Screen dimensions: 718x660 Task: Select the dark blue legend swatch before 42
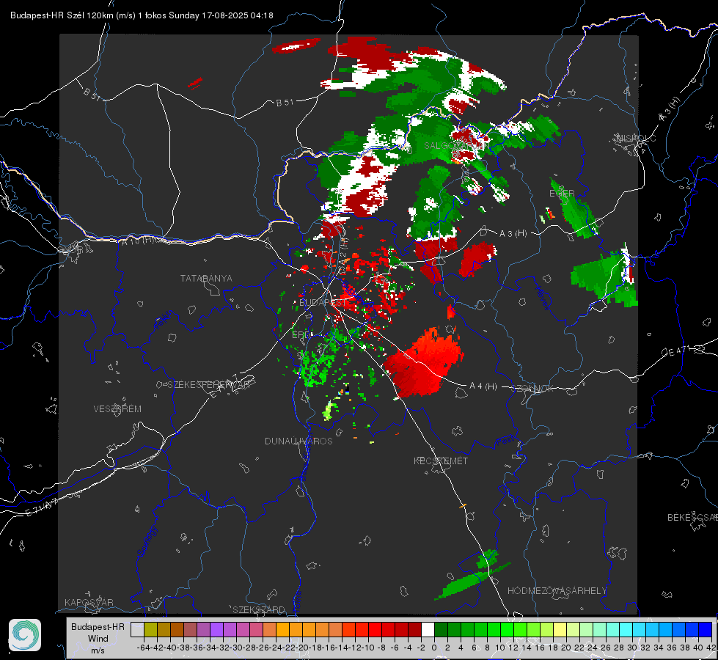[x=706, y=629]
